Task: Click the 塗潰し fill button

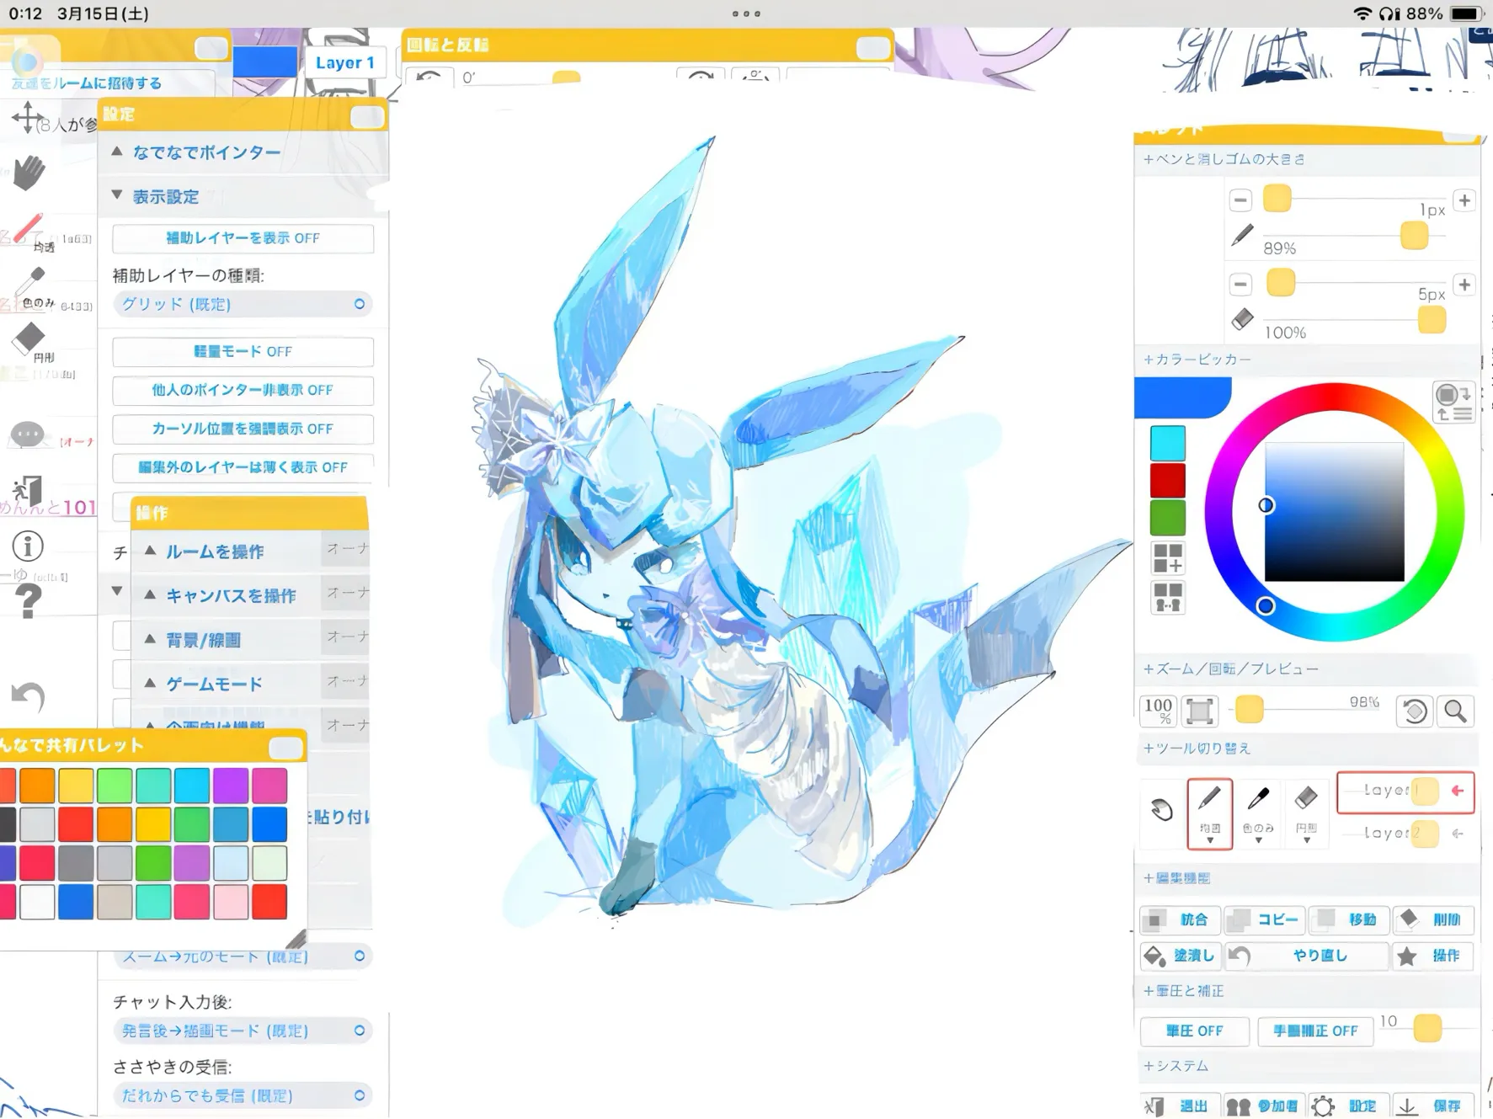Action: [x=1181, y=956]
